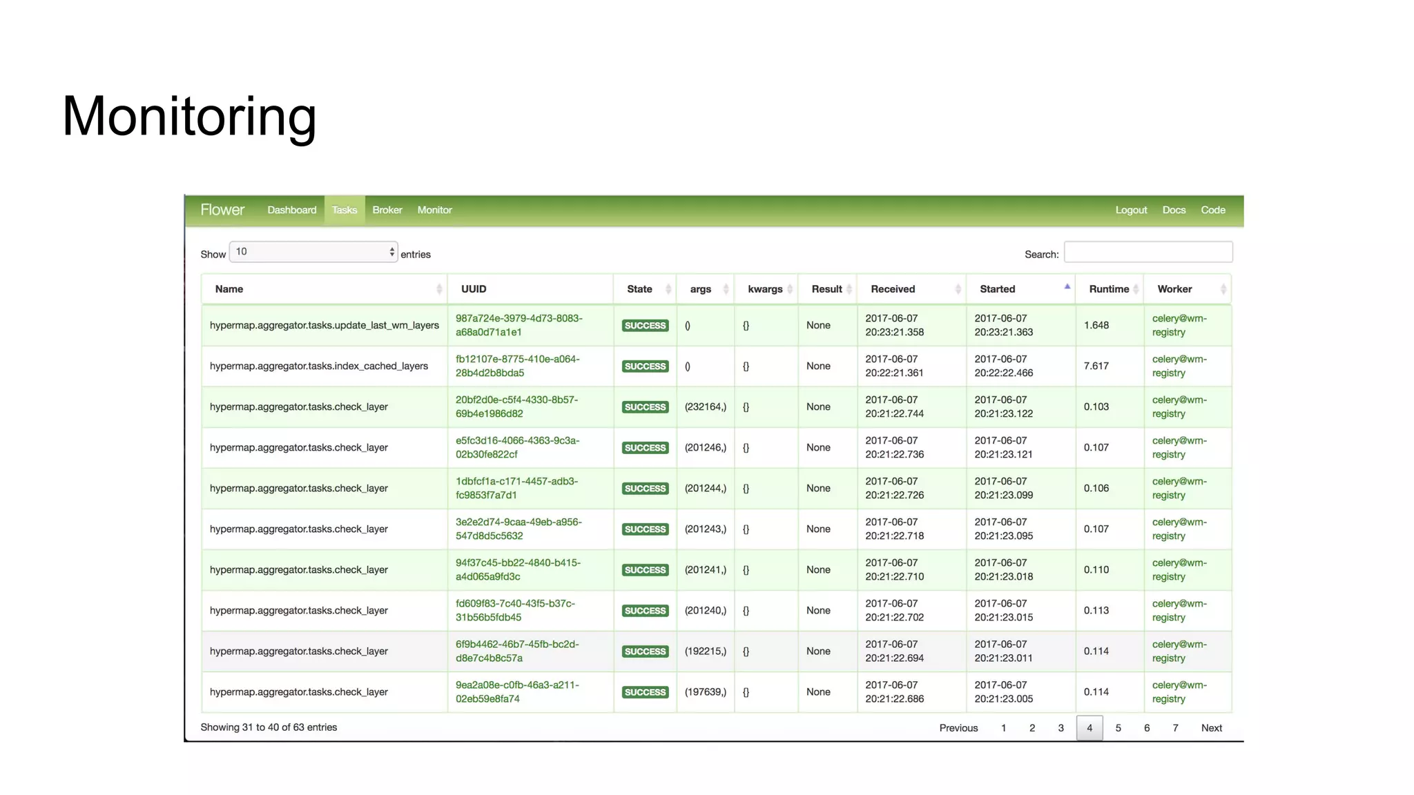Open worker link in update_last_wm_layers row

pos(1179,325)
